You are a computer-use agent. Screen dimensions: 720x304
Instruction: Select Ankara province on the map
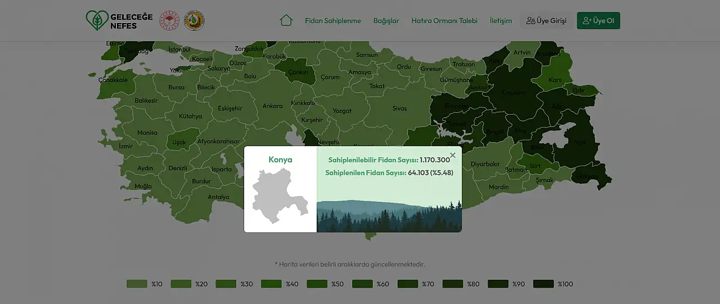pyautogui.click(x=272, y=106)
